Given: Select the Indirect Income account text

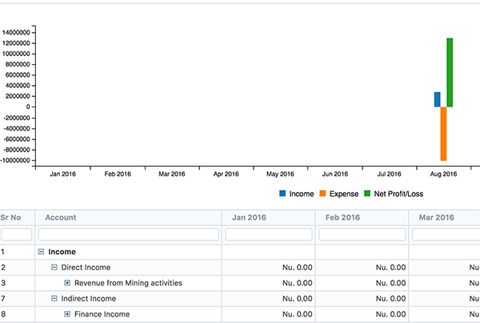Looking at the screenshot, I should pos(89,298).
